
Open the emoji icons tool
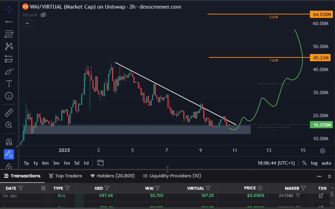(x=9, y=96)
